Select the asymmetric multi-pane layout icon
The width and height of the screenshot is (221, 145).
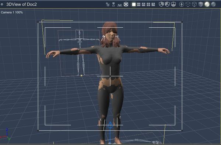tap(153, 4)
